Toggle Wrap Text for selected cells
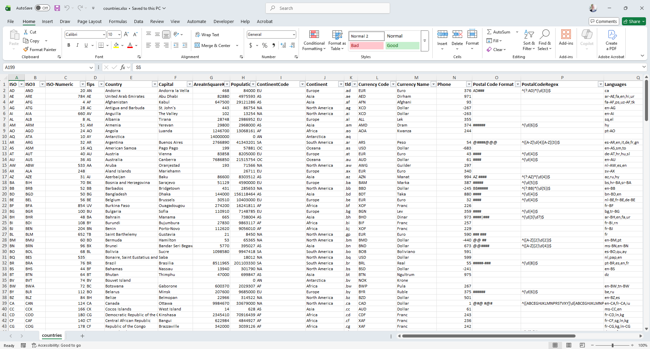Viewport: 650px width, 349px height. [x=207, y=34]
